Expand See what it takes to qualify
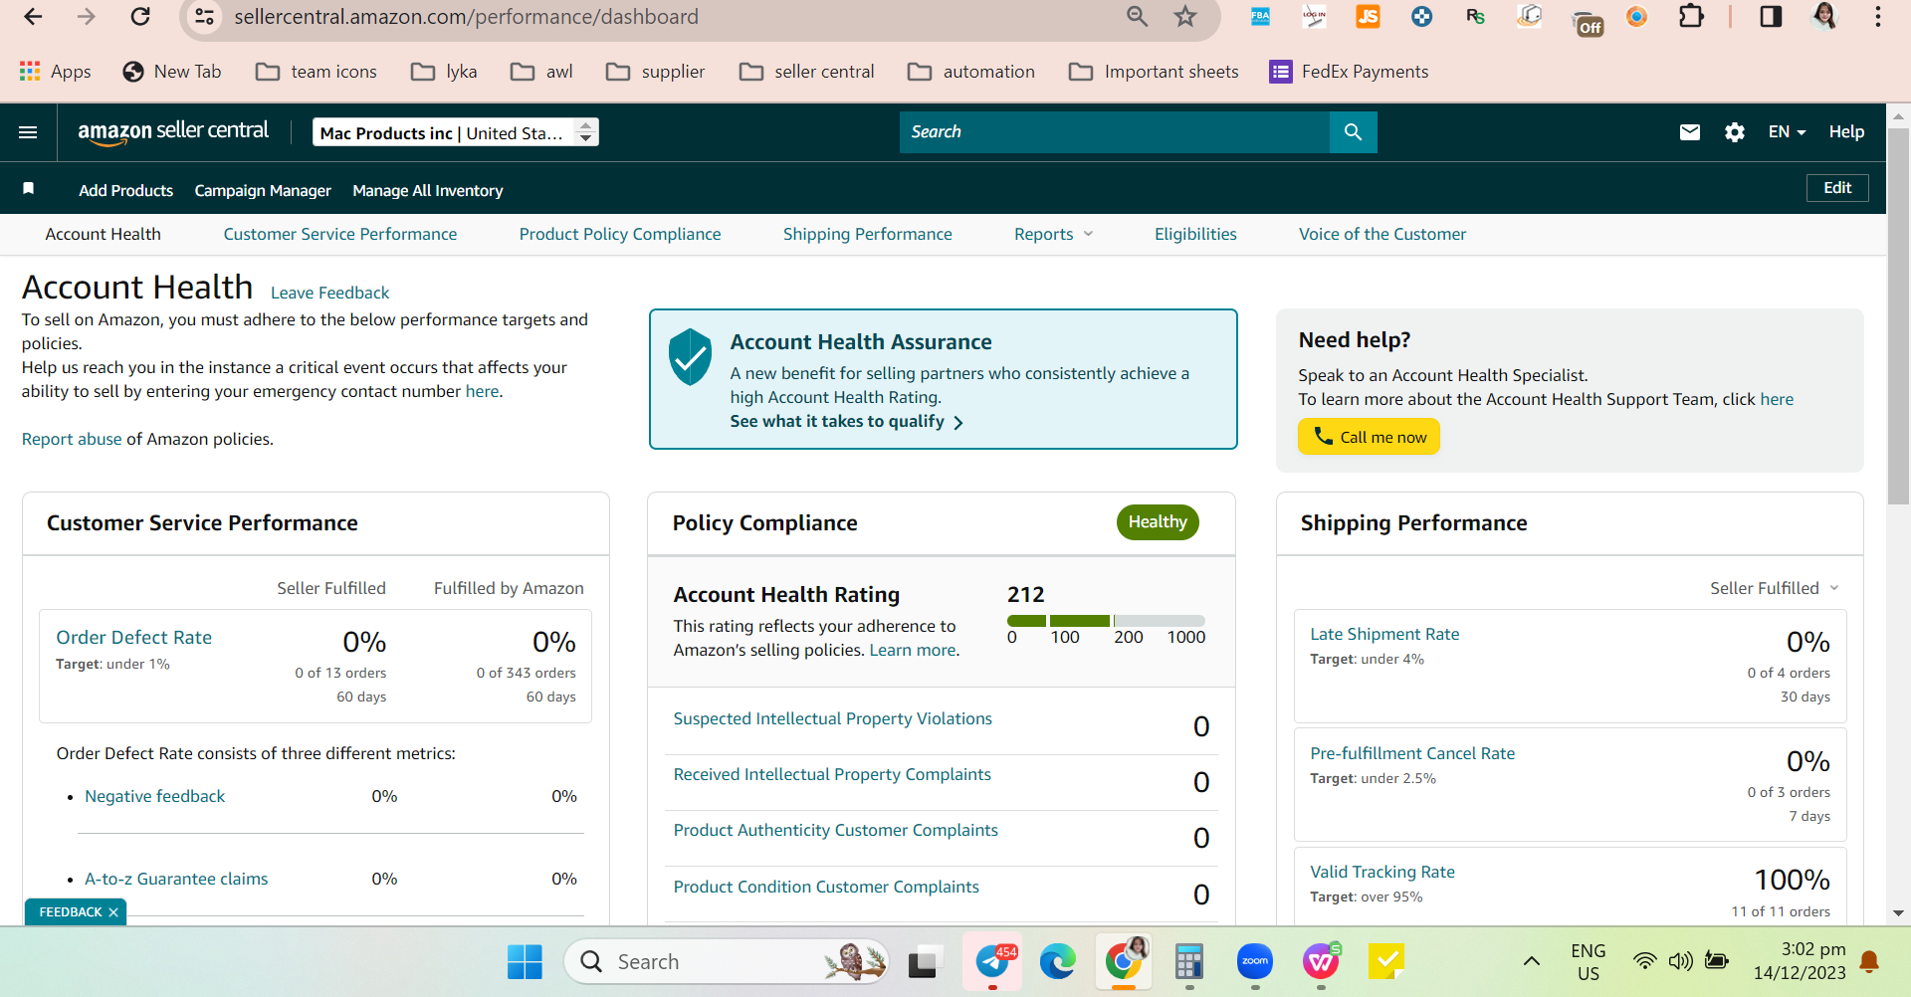The image size is (1911, 997). click(x=846, y=422)
